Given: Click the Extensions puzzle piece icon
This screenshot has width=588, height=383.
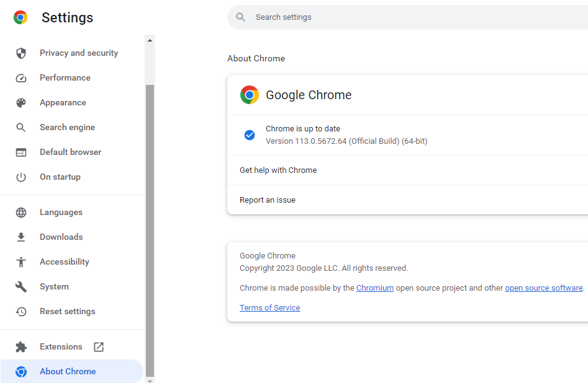Looking at the screenshot, I should pyautogui.click(x=21, y=346).
